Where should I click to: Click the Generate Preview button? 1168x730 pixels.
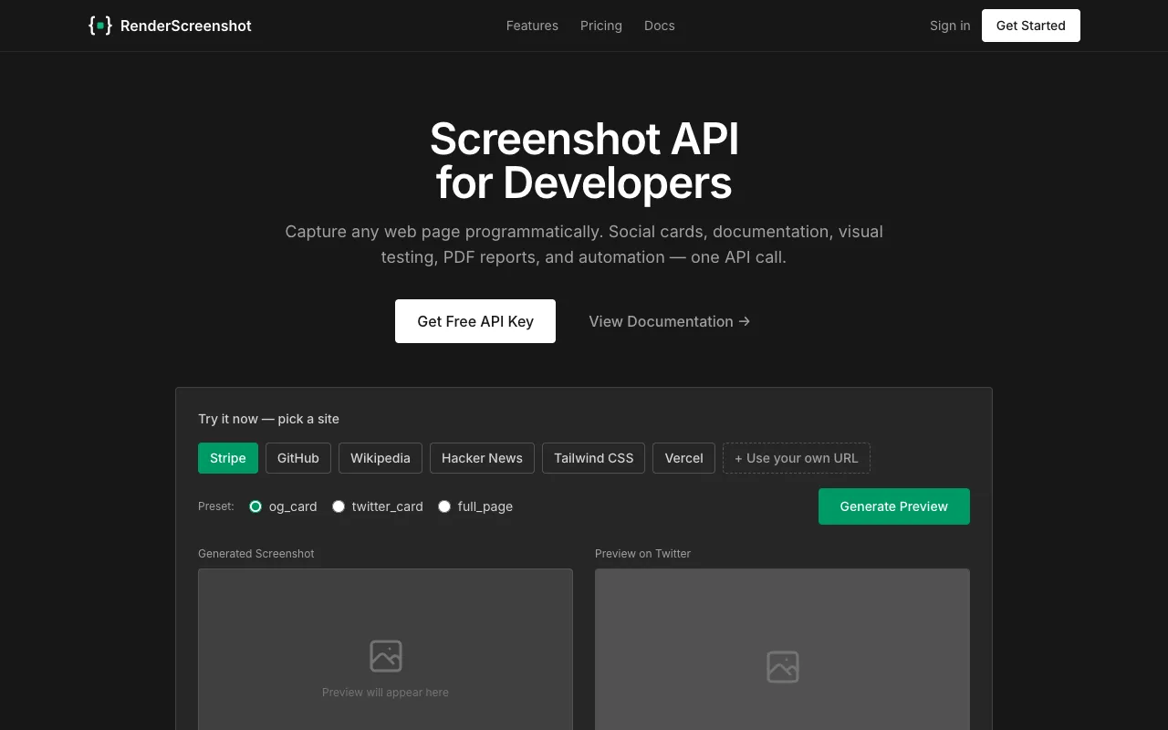894,506
